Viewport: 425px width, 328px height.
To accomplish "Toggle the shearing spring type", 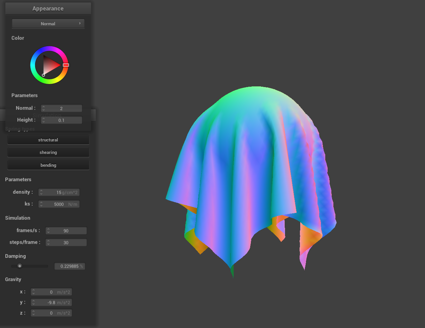I will click(x=48, y=153).
